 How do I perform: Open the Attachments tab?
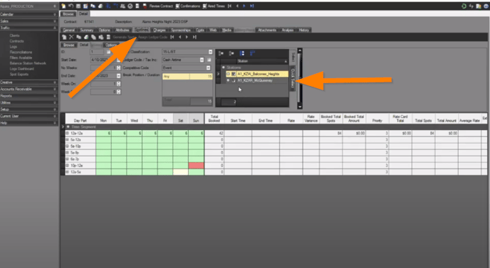[x=267, y=30]
